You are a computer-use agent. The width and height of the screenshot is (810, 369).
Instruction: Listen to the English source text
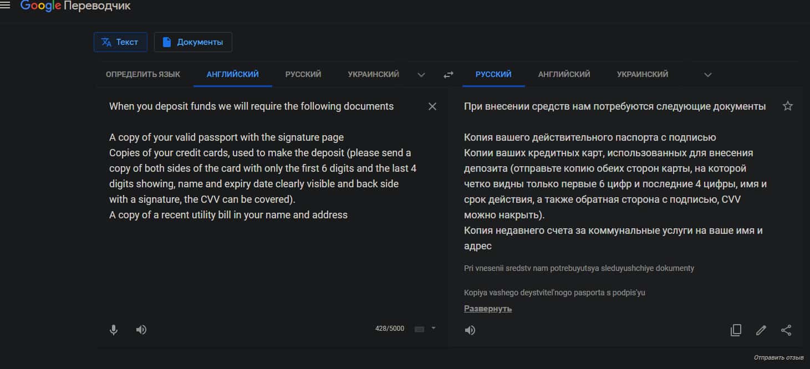[x=141, y=330]
